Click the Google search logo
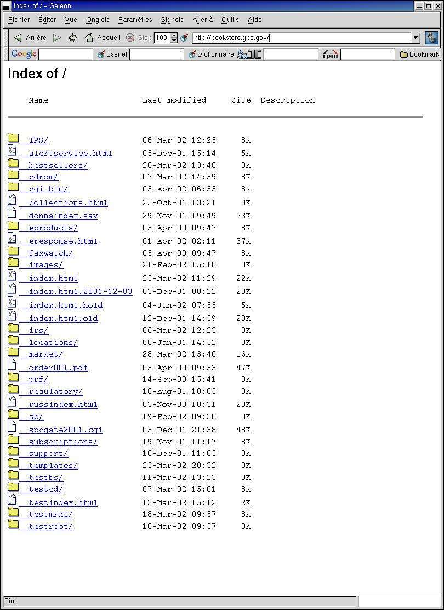This screenshot has height=610, width=444. [x=24, y=54]
